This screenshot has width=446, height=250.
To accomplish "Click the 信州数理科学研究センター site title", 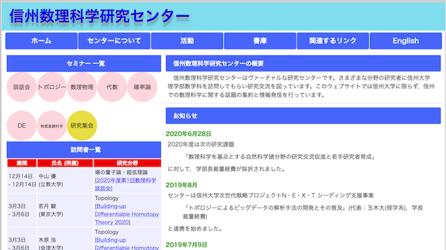I will (x=99, y=16).
